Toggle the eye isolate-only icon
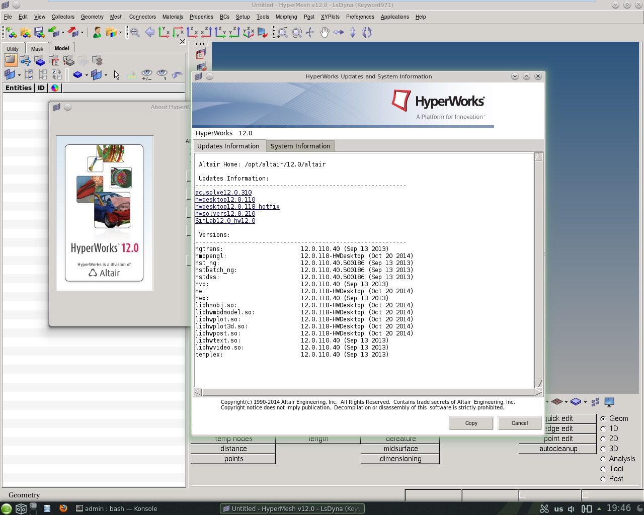 click(162, 75)
